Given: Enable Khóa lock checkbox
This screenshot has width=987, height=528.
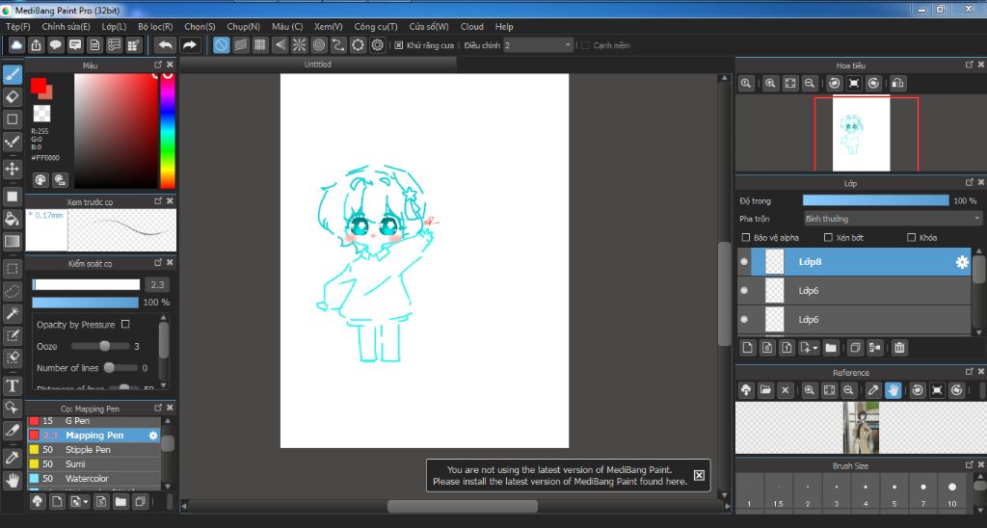Looking at the screenshot, I should 911,237.
